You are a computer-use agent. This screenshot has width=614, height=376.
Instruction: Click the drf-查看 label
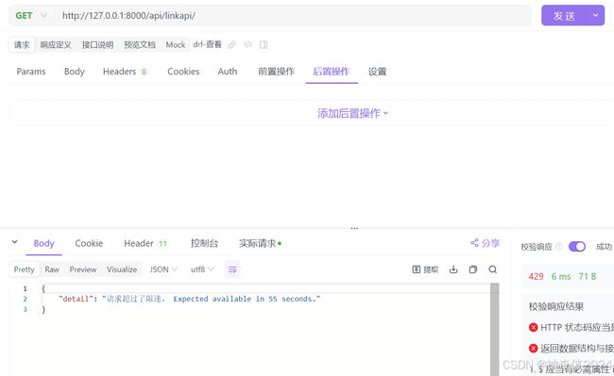pos(207,44)
